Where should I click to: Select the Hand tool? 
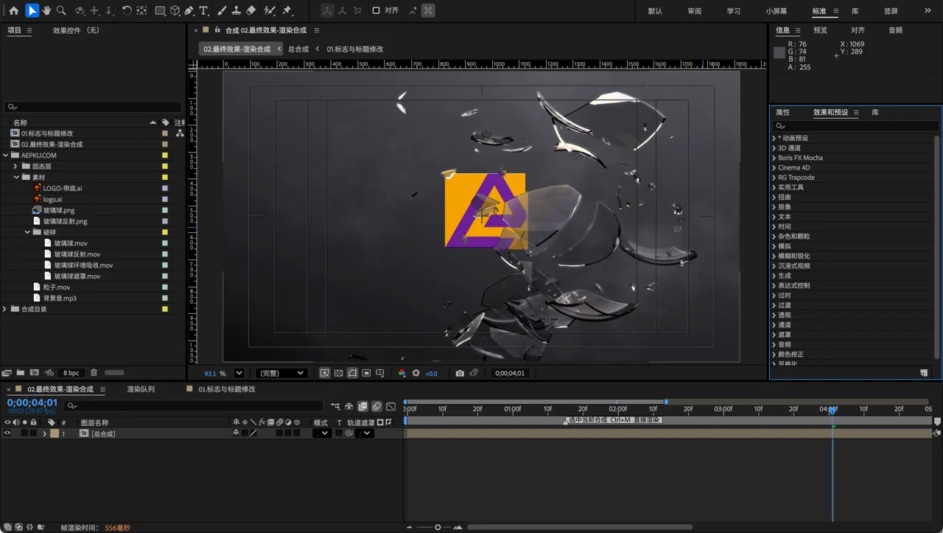pos(46,10)
